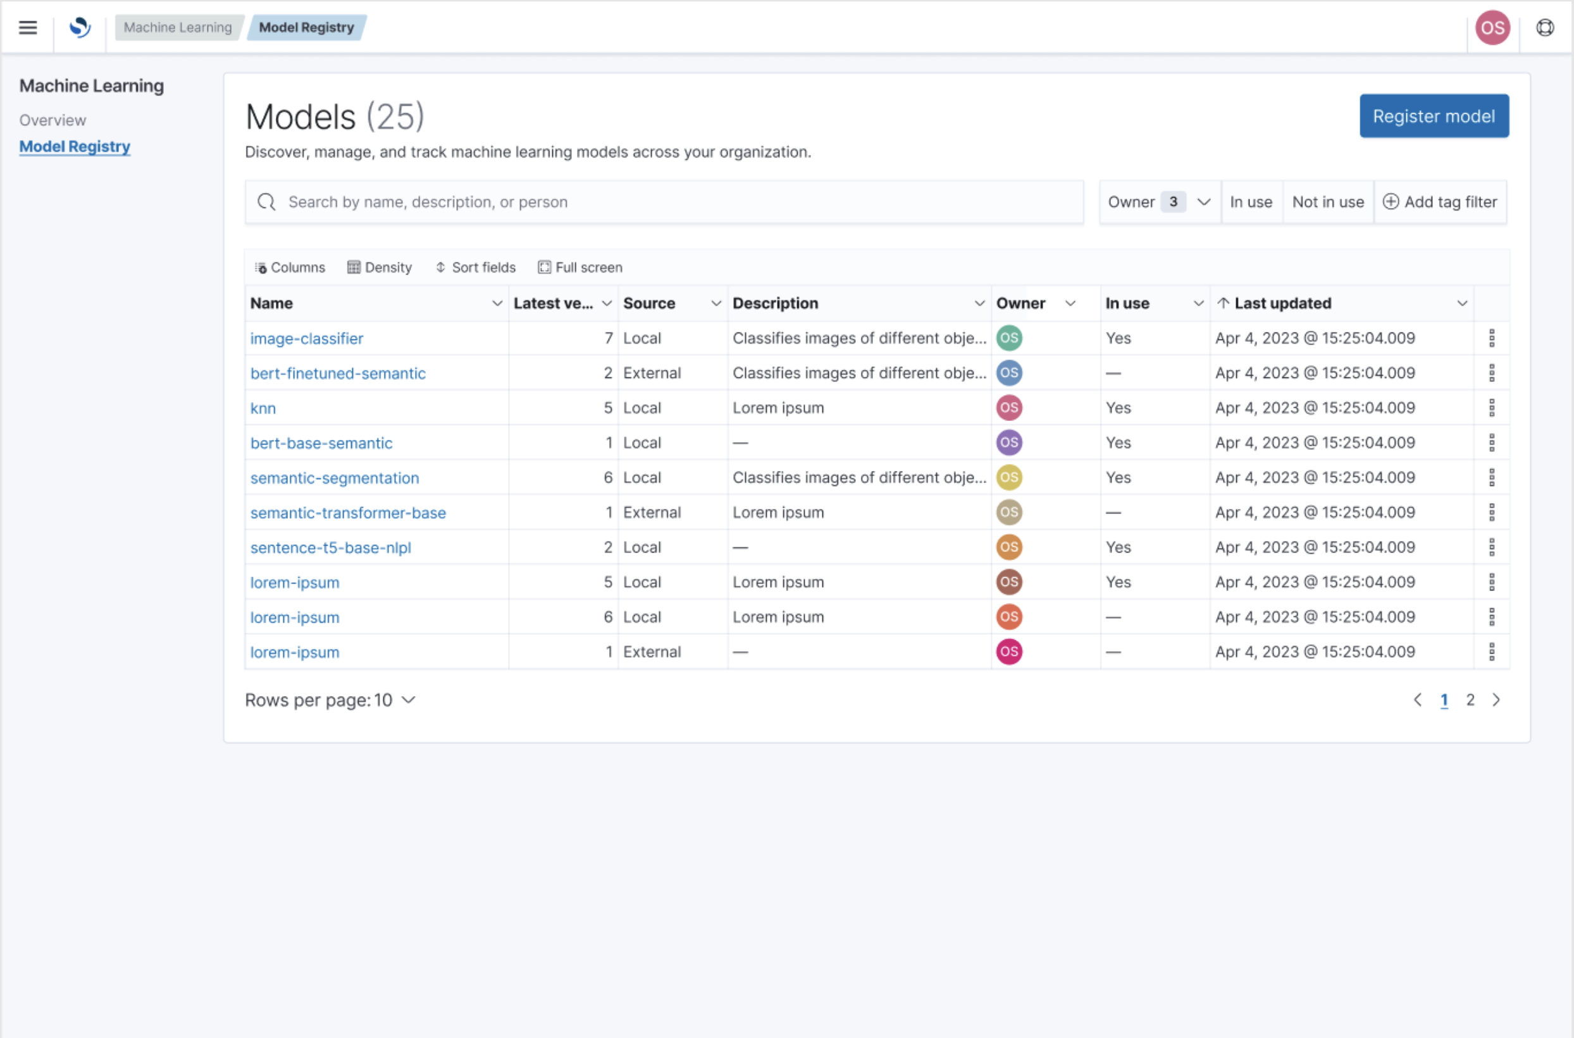Switch the table to Full screen view
The image size is (1574, 1038).
click(x=579, y=267)
